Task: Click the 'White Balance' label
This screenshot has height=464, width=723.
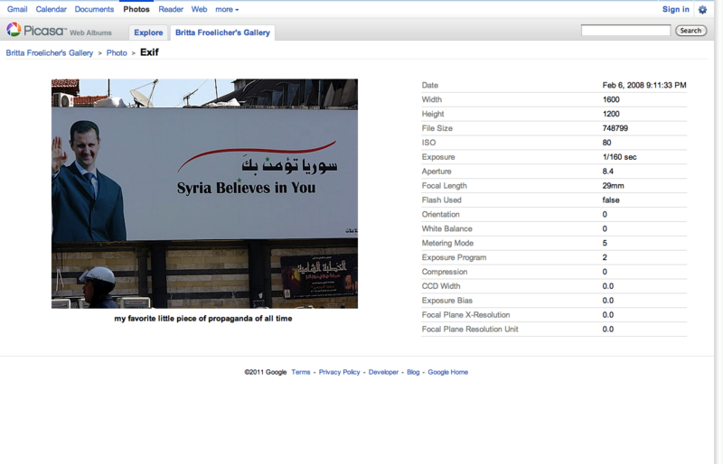Action: (446, 228)
